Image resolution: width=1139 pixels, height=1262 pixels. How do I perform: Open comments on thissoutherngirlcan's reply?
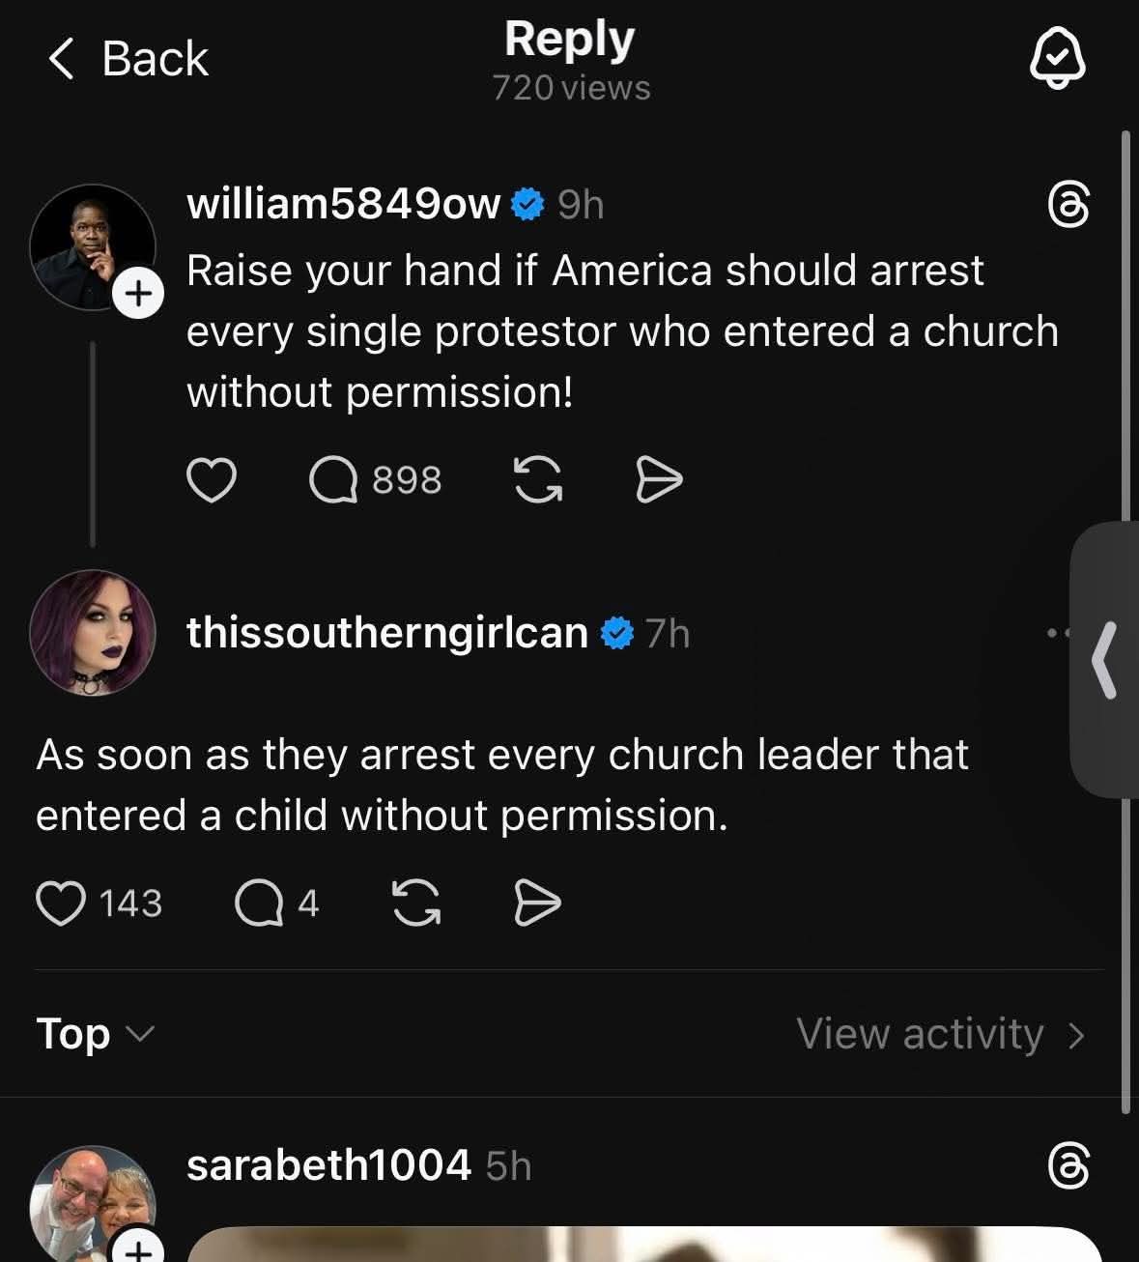pyautogui.click(x=277, y=903)
